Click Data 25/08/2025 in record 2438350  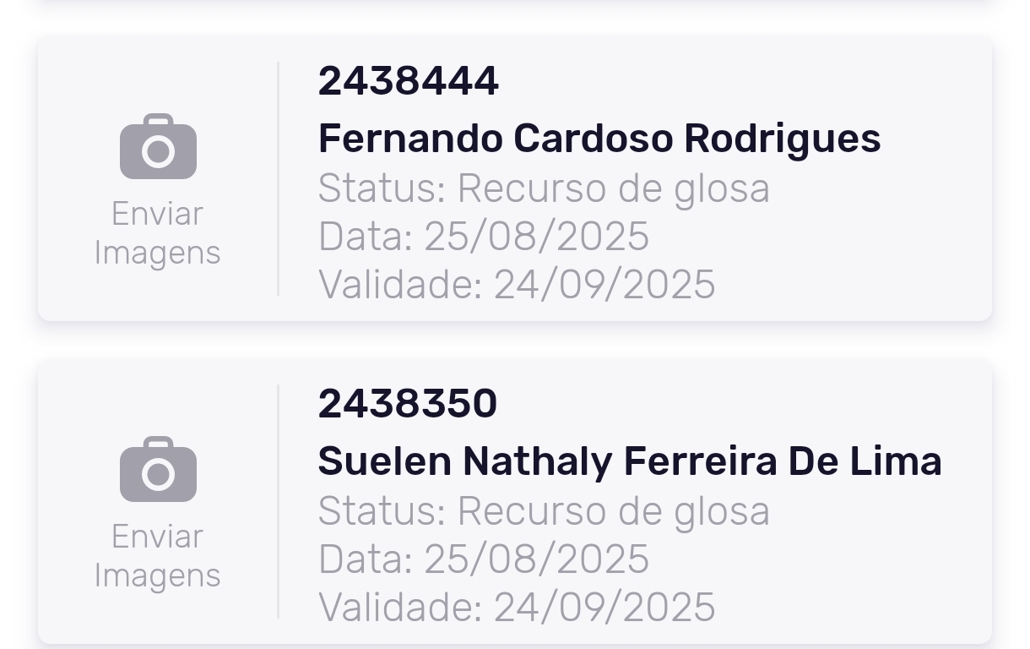pos(483,559)
